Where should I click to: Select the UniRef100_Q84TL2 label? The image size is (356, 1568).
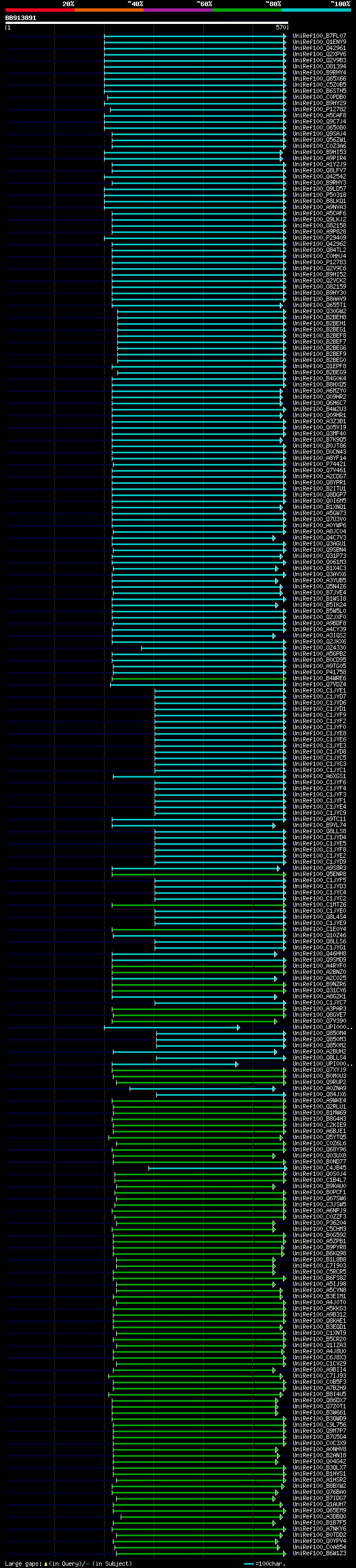319,250
